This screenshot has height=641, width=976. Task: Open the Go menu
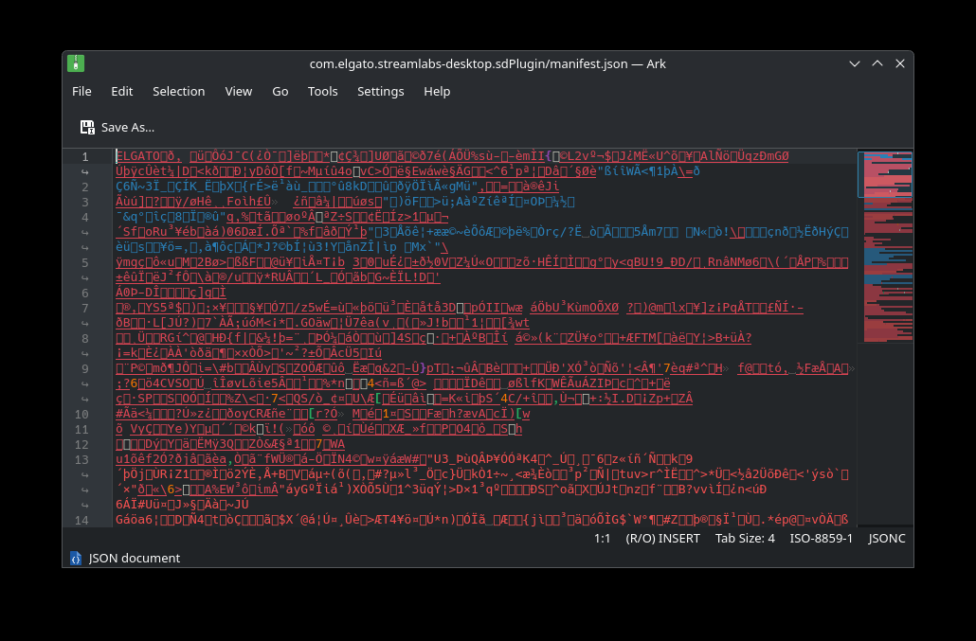pos(280,92)
